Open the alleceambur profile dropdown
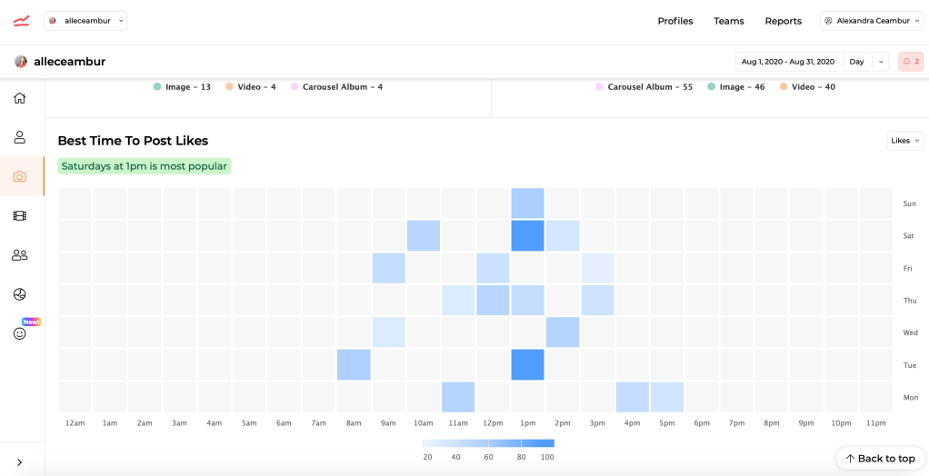Screen dimensions: 929x476 (85, 21)
